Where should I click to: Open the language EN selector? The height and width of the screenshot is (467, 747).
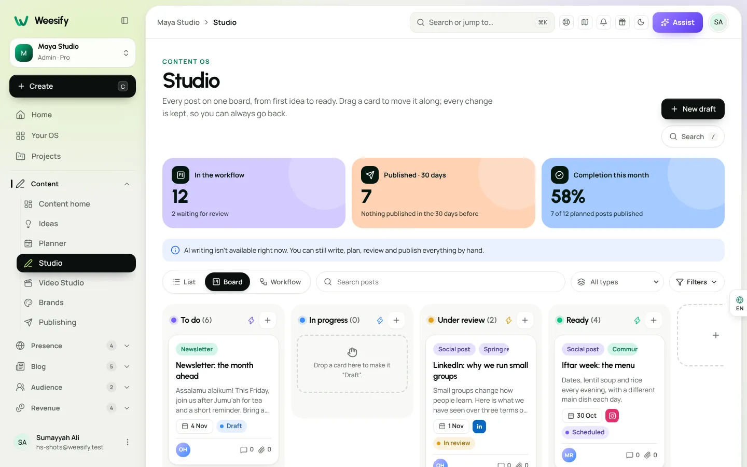(739, 304)
